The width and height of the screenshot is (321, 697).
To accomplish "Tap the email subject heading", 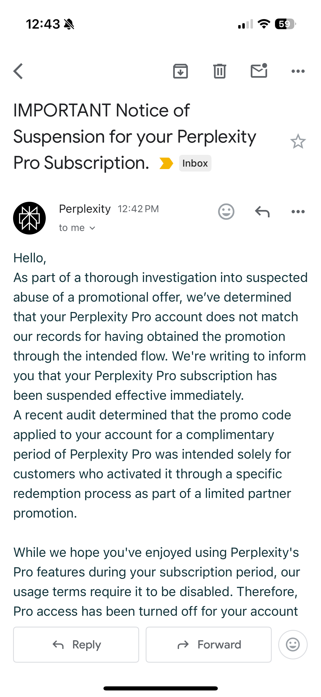I will 135,136.
